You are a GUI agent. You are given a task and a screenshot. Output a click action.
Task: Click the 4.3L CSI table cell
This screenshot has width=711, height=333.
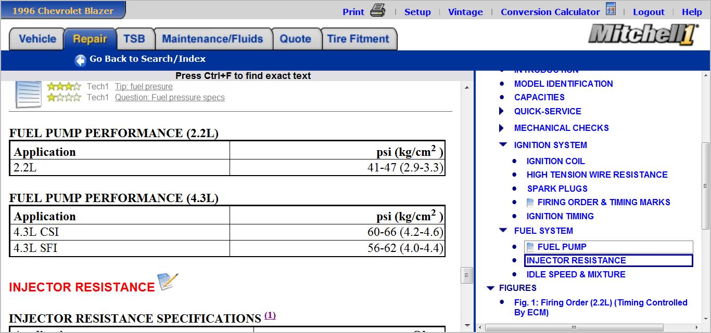pos(120,232)
